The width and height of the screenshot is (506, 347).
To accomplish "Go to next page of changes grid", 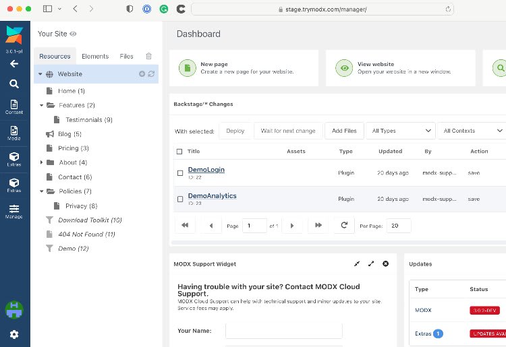I will [292, 226].
